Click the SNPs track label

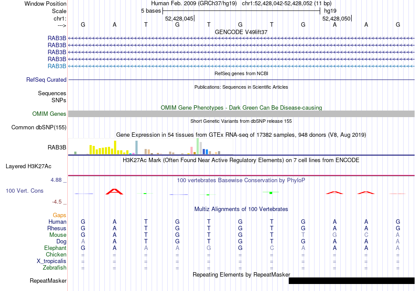coord(59,100)
